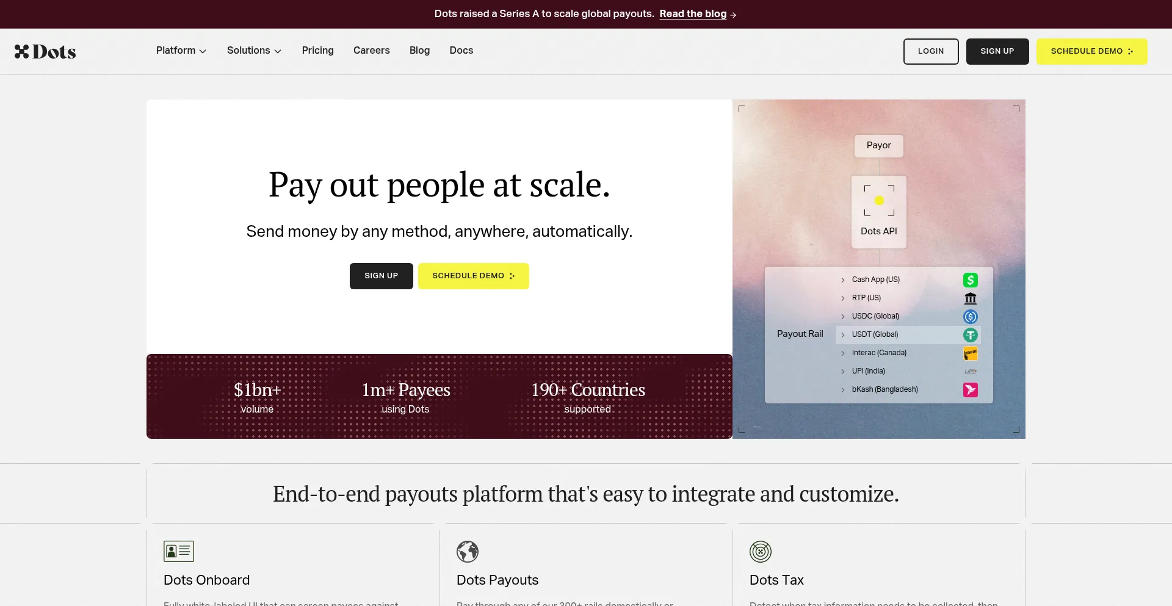Open the Careers page
This screenshot has width=1172, height=606.
(x=371, y=51)
